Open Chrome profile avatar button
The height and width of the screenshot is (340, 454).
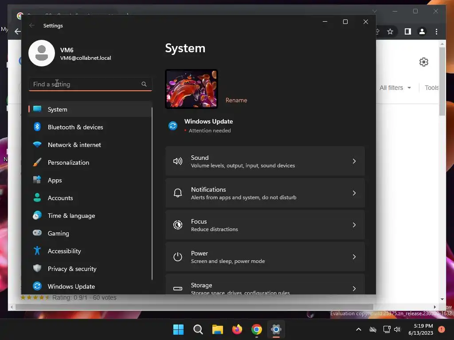pos(422,31)
